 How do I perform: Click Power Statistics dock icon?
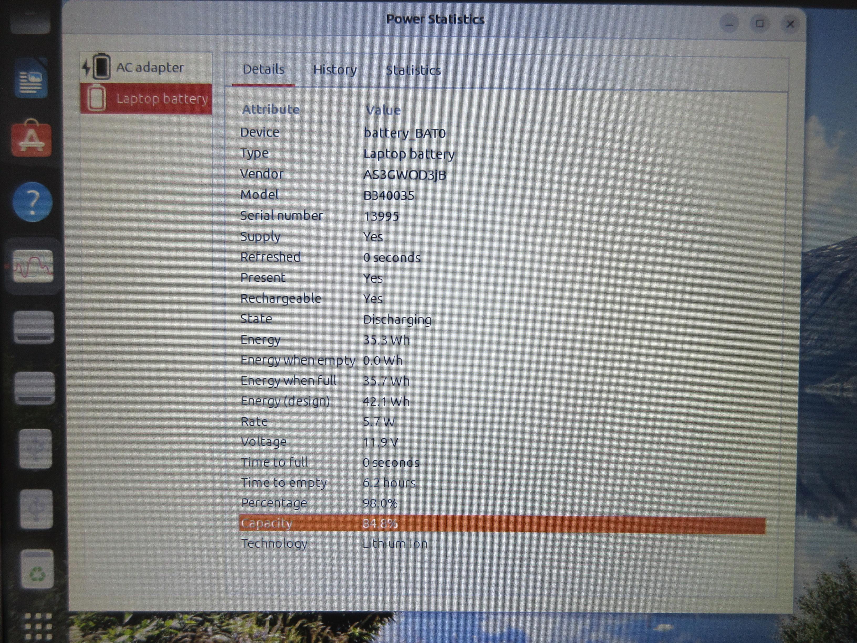[33, 266]
